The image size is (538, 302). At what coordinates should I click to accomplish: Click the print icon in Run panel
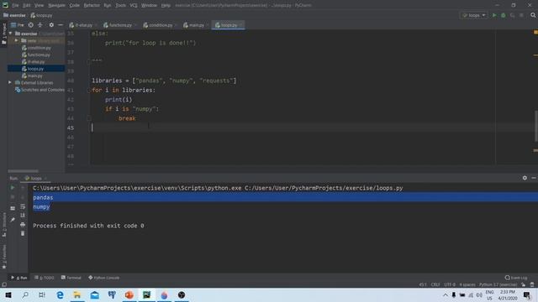pyautogui.click(x=23, y=225)
